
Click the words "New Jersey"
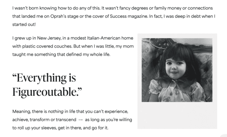coord(49,38)
